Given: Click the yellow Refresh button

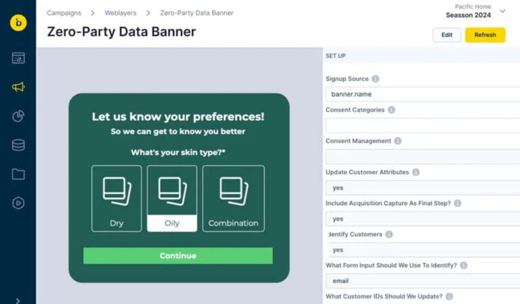Looking at the screenshot, I should tap(485, 35).
